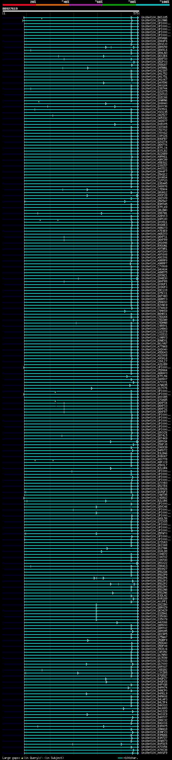Screen dimensions: 172x760
Task: Open hit UniRef100_Q45NN1
Action: coord(154,68)
